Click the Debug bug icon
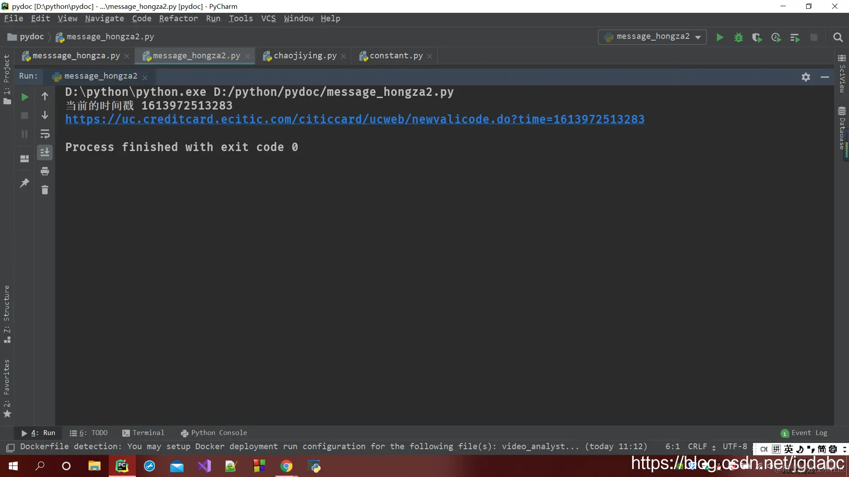This screenshot has height=477, width=849. [x=738, y=38]
